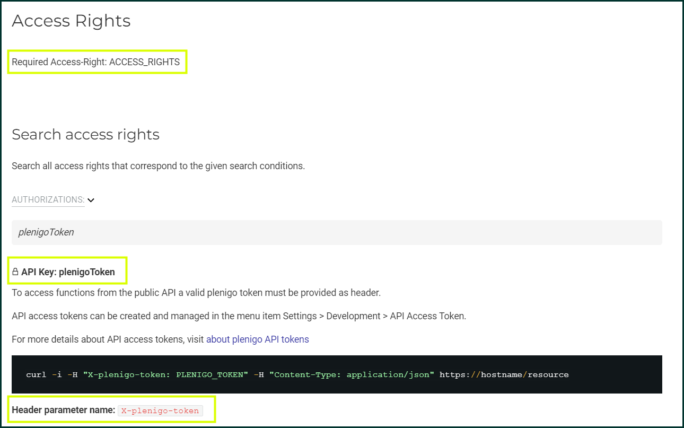The image size is (684, 428).
Task: Click the curl command code block
Action: point(337,374)
